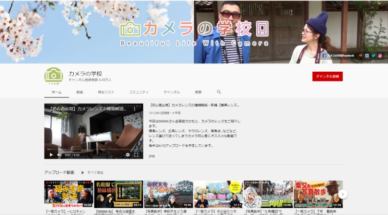Open the 再生リスト tab
388x215 pixels.
tap(106, 92)
